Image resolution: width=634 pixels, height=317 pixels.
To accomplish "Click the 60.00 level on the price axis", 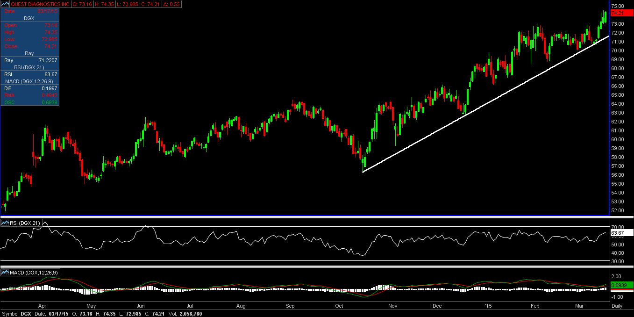I will (617, 139).
